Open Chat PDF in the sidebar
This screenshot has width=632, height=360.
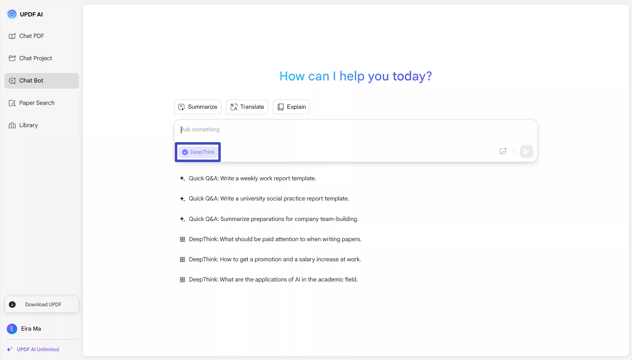[x=32, y=36]
